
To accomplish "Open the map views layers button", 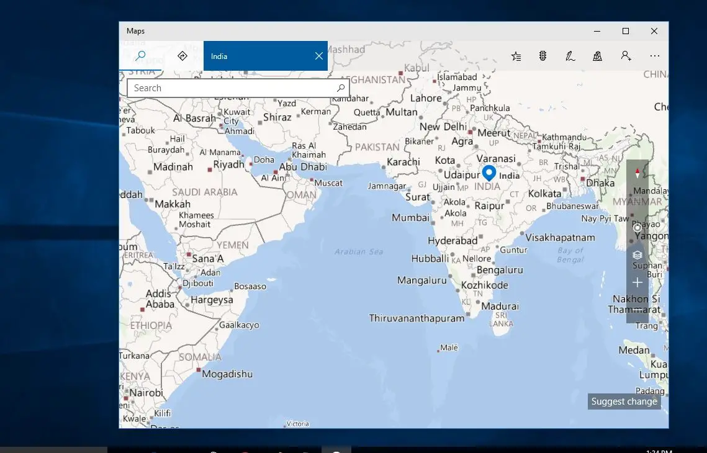I will coord(637,255).
